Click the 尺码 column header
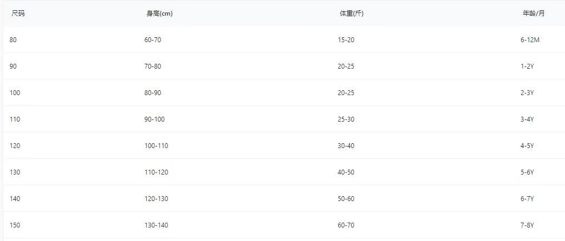 [x=18, y=14]
